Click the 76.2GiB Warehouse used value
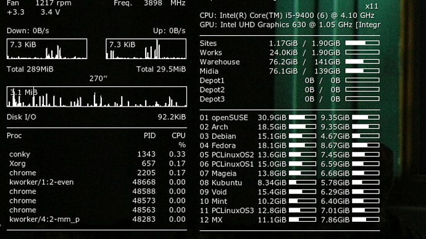Screen dimensions: 426x239 point(283,62)
